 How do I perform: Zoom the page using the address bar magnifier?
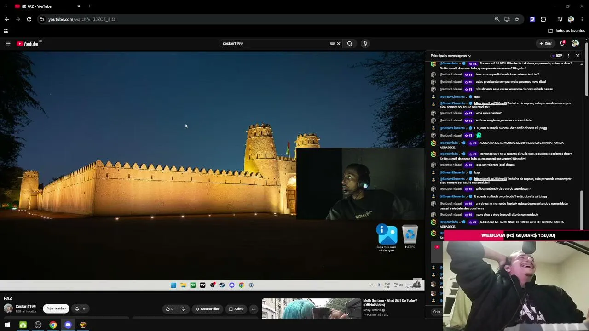497,19
